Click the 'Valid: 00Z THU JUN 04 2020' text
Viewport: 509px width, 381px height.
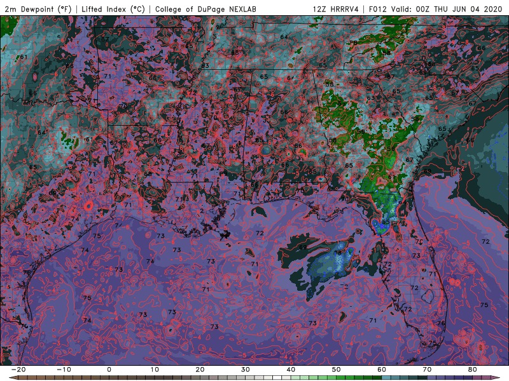[447, 9]
